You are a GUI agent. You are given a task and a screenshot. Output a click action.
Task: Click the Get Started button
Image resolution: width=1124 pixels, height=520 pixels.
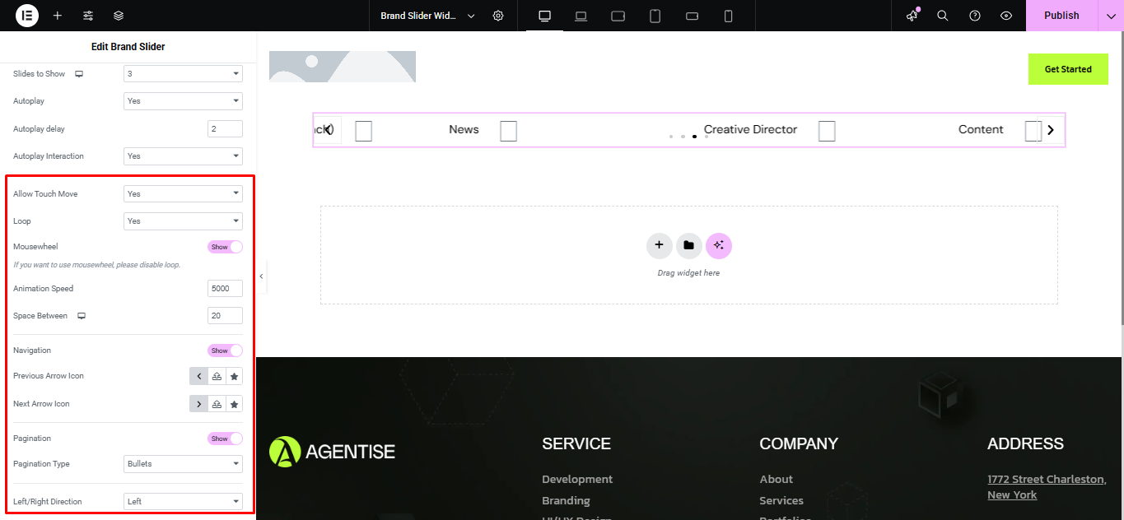click(x=1068, y=69)
